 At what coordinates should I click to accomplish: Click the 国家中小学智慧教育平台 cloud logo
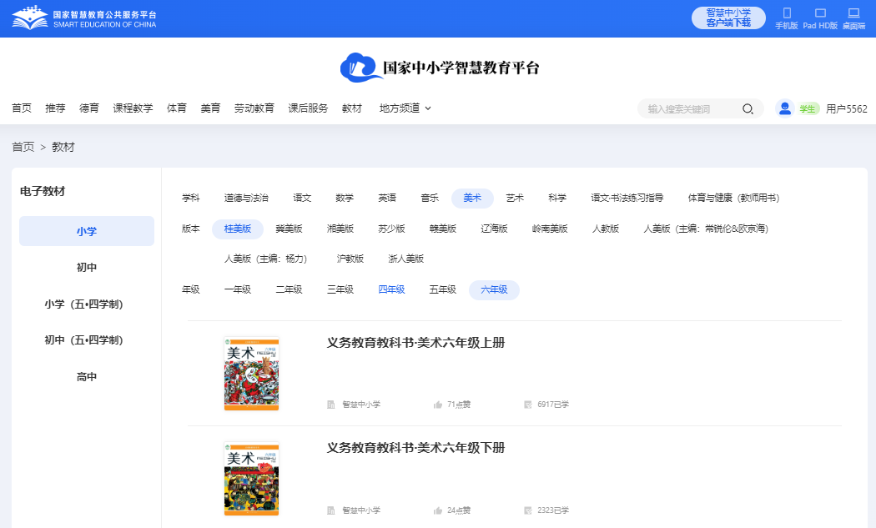[440, 68]
